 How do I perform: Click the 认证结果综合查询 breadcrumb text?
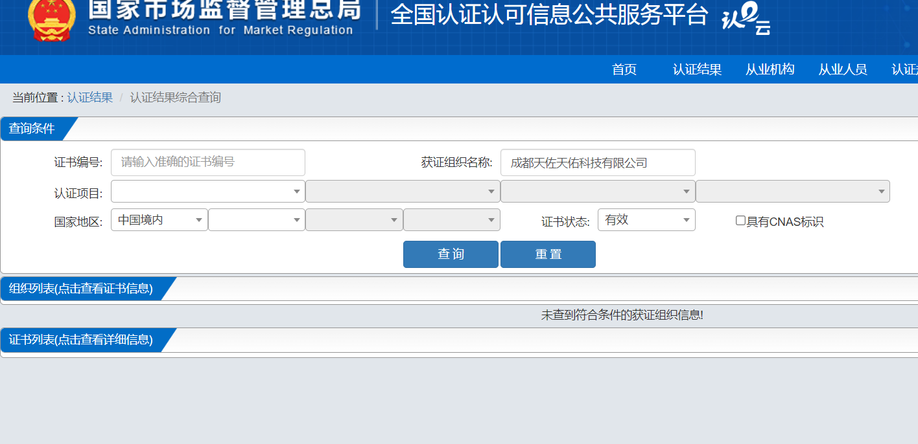point(176,98)
